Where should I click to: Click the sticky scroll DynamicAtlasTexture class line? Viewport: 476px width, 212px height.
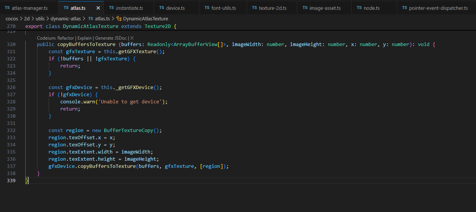click(101, 26)
